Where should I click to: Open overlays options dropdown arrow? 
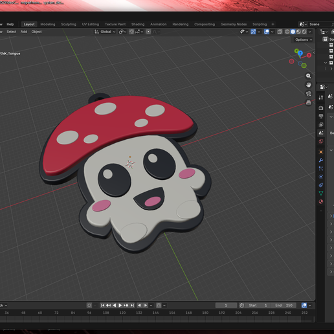[x=273, y=32]
